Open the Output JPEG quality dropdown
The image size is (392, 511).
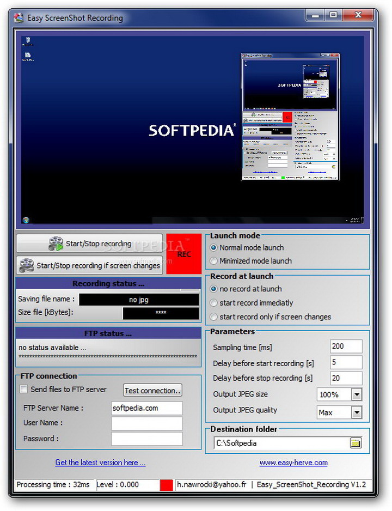(357, 412)
